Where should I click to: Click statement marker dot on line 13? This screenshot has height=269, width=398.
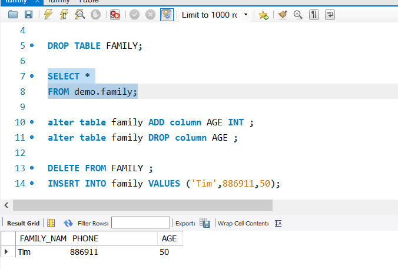pyautogui.click(x=32, y=168)
